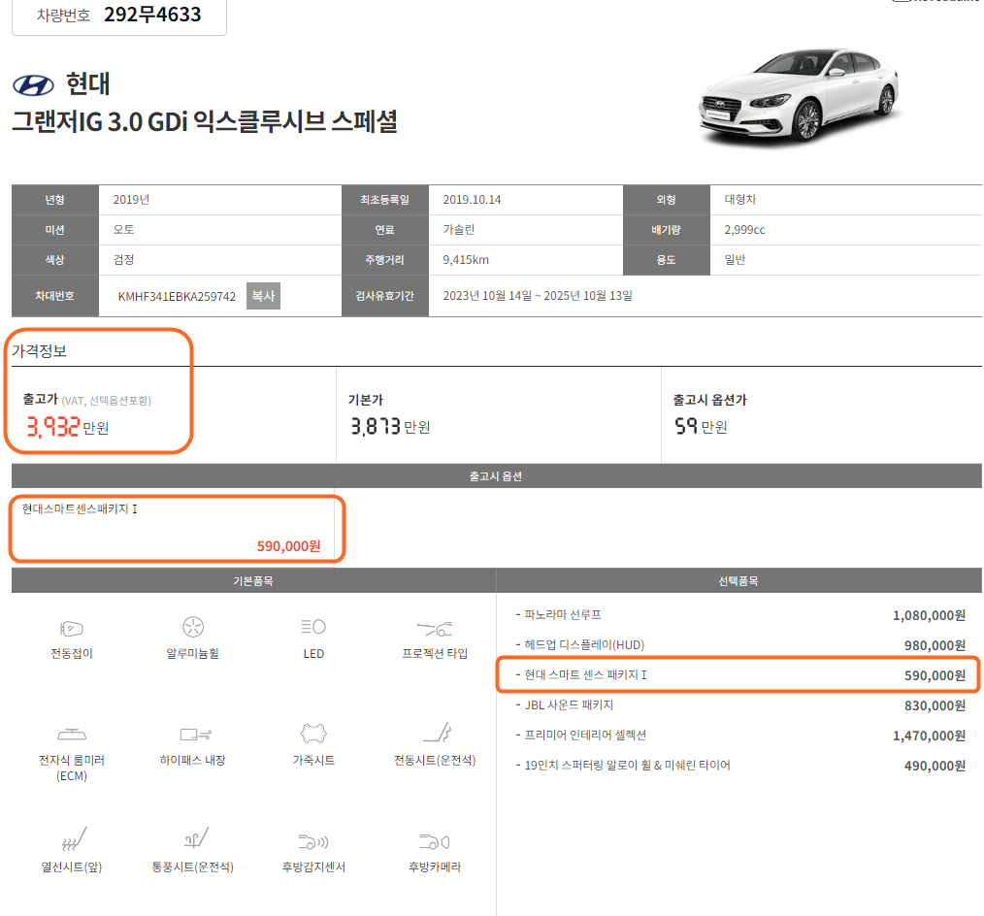Viewport: 984px width, 916px height.
Task: Click the 기본품목 column header
Action: [253, 581]
